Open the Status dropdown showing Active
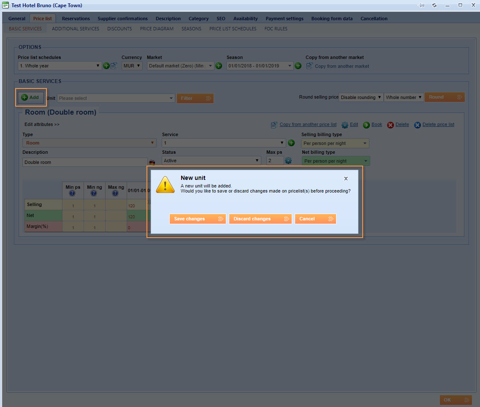This screenshot has width=480, height=407. tap(211, 161)
